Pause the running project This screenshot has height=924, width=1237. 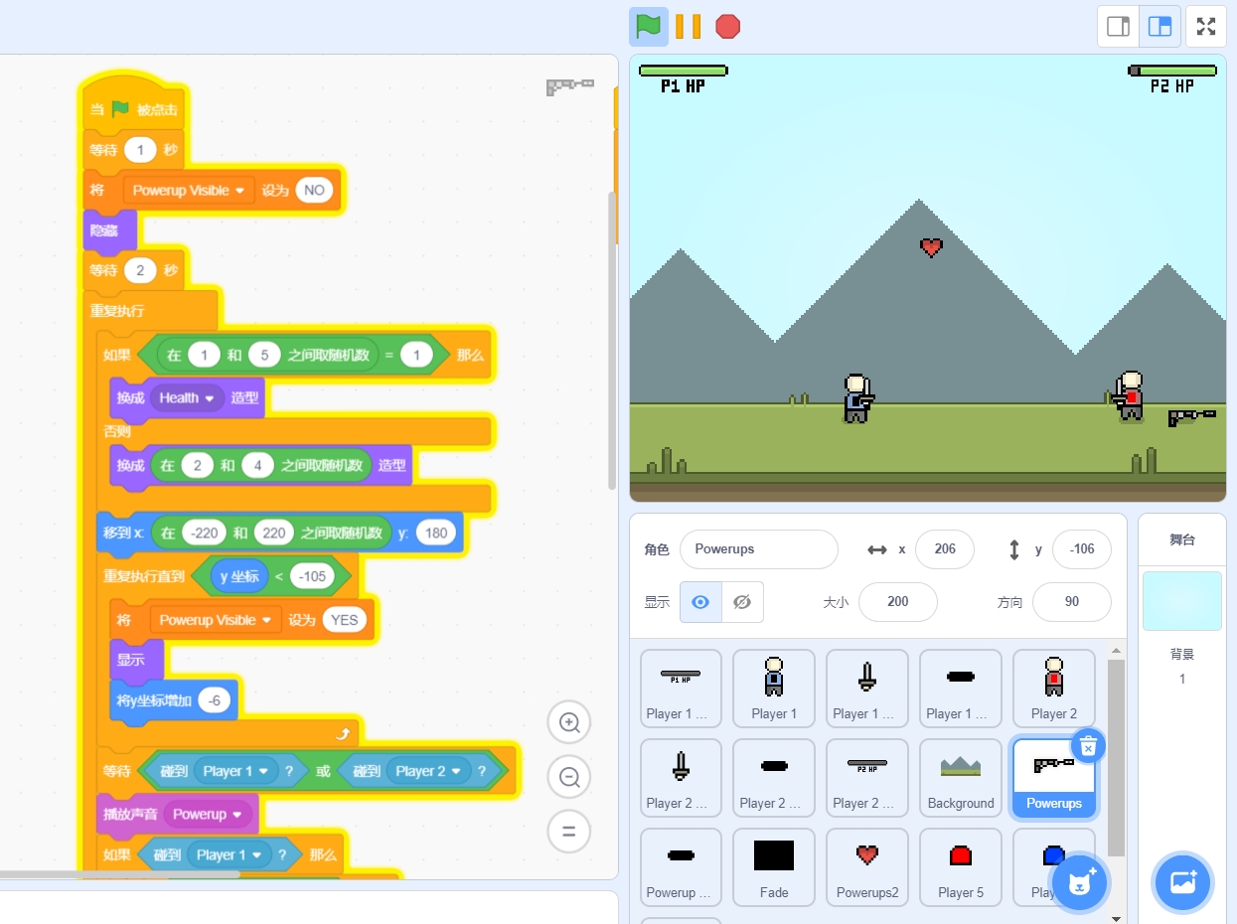[688, 26]
